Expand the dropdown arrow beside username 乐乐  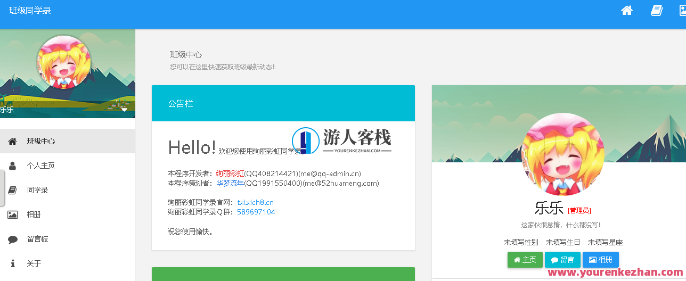point(124,110)
